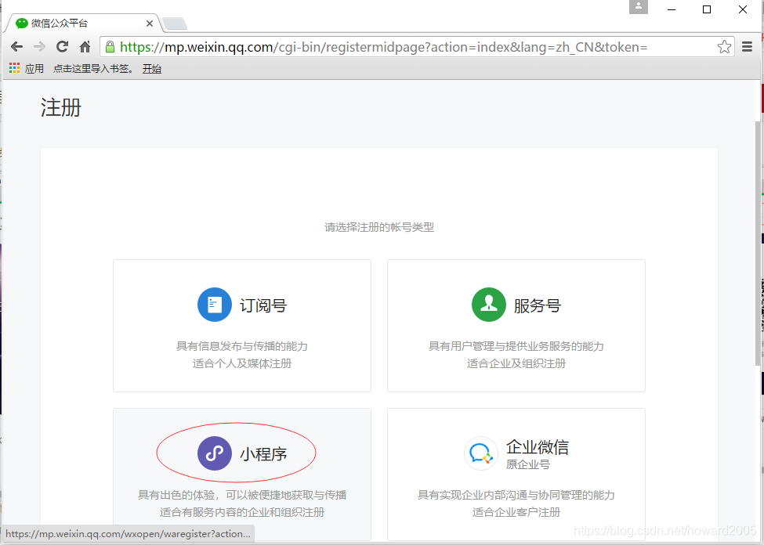Open the apps grid icon in bookmarks bar

[x=15, y=68]
